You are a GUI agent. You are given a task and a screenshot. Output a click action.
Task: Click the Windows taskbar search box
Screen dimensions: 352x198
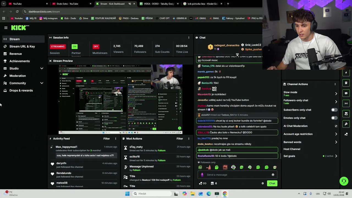click(152, 194)
